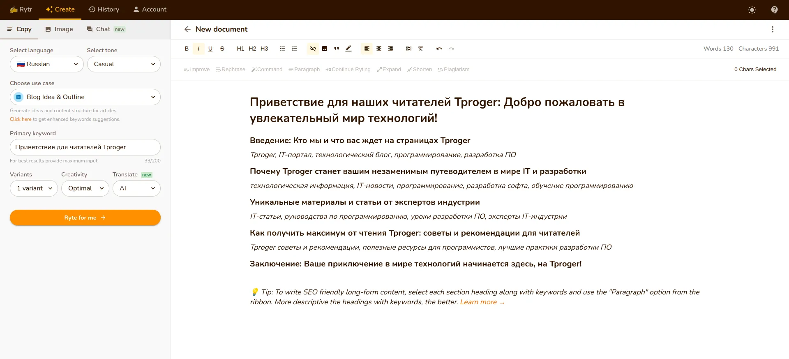Select Continue Ryting option
The width and height of the screenshot is (789, 359).
click(348, 69)
